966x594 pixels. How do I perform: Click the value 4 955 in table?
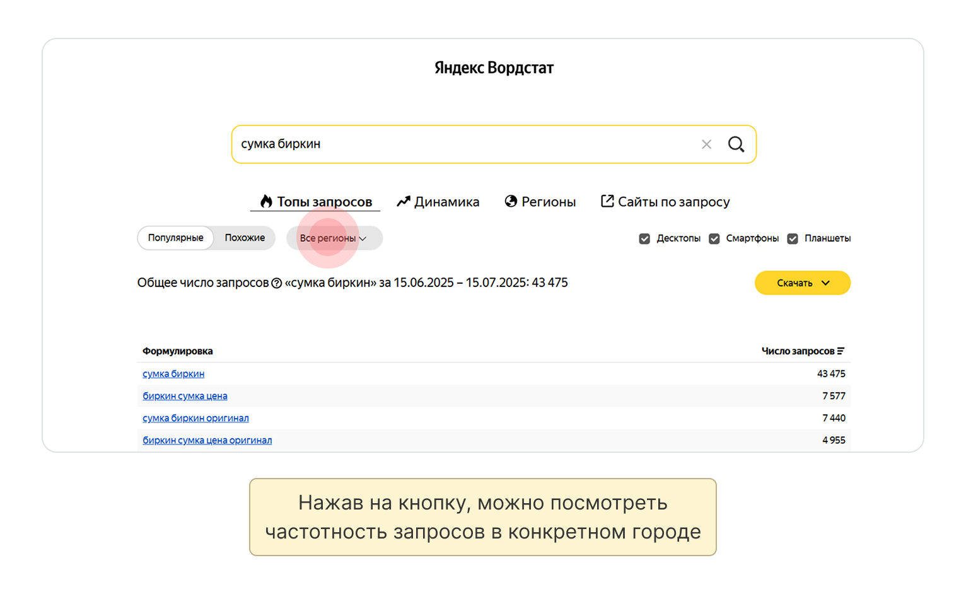click(834, 440)
